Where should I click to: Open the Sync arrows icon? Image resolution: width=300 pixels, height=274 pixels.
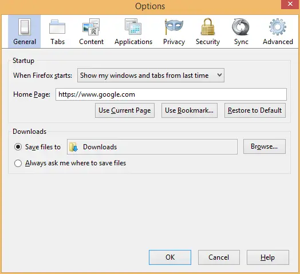tap(240, 27)
